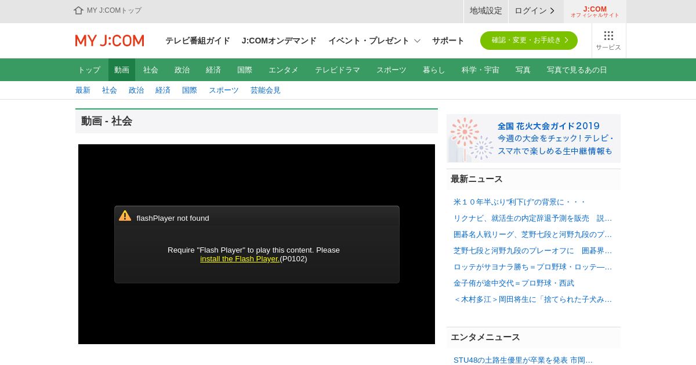Go to the J:COM オフィシャルサイト link

(595, 12)
